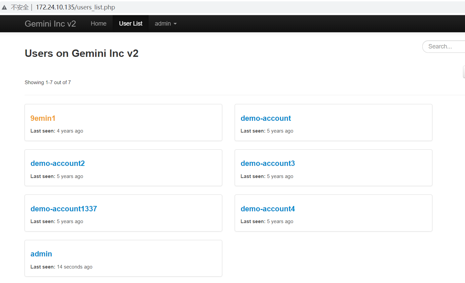Open the demo-account1337 profile link
This screenshot has height=283, width=465.
[64, 209]
